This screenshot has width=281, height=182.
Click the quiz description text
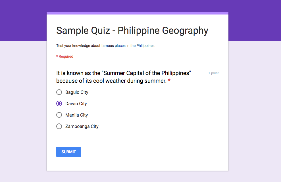(105, 45)
